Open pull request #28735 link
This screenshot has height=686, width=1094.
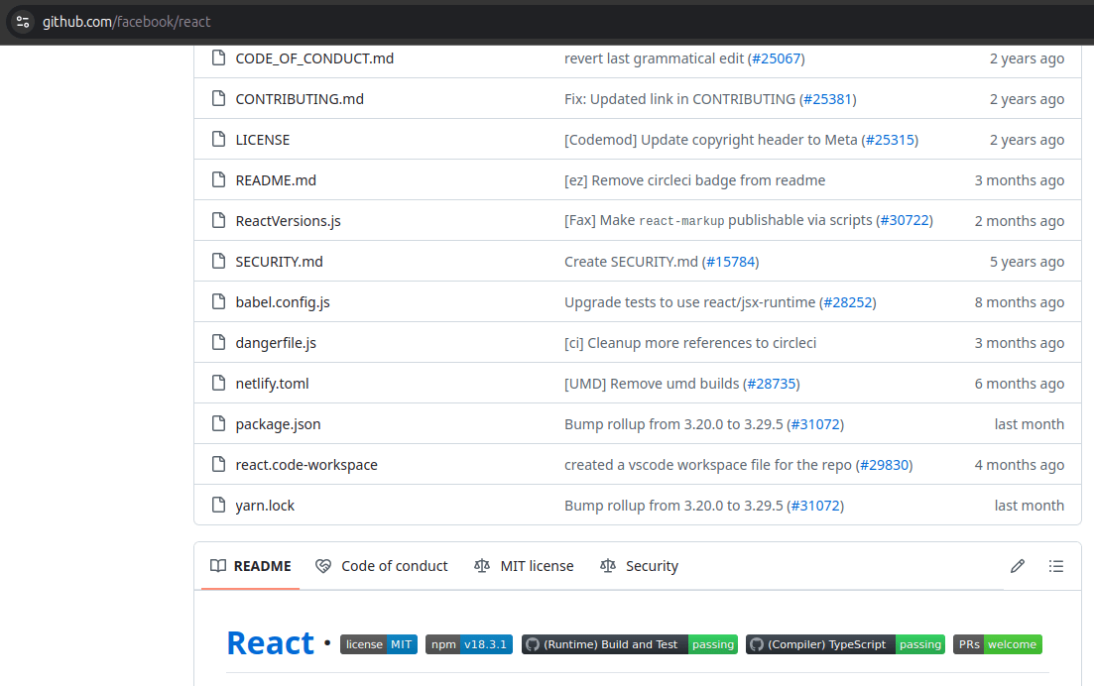click(x=771, y=384)
